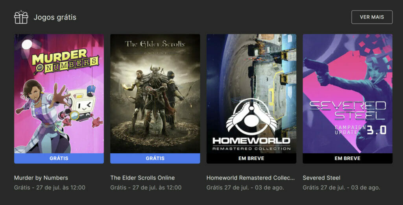Select The Elder Scrolls Online title text
Image resolution: width=403 pixels, height=205 pixels.
click(x=142, y=178)
